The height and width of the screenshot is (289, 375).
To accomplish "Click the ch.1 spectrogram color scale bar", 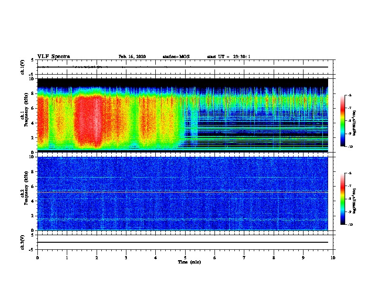I will tap(343, 121).
